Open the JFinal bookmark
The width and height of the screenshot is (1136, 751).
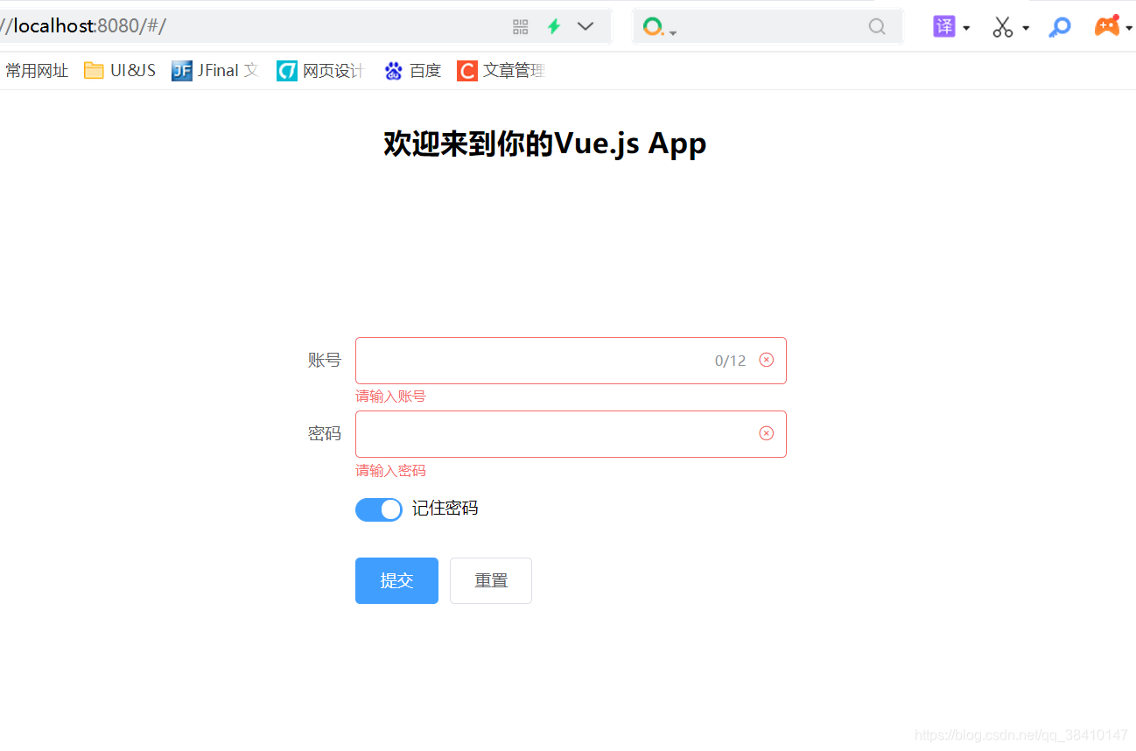[215, 71]
